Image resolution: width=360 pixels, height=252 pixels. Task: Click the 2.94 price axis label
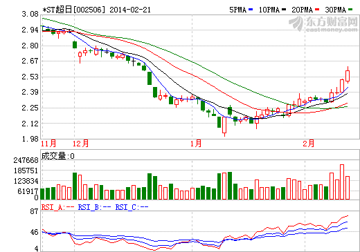pyautogui.click(x=30, y=30)
